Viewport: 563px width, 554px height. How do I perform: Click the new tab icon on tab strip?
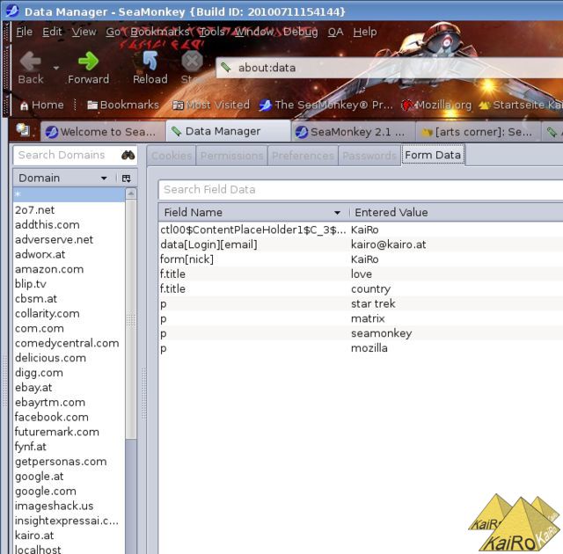(x=23, y=130)
